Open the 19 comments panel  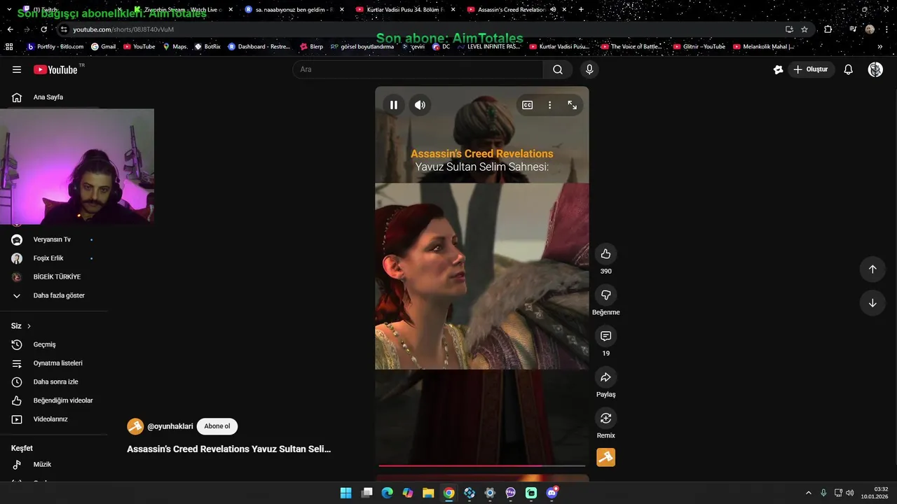(606, 336)
